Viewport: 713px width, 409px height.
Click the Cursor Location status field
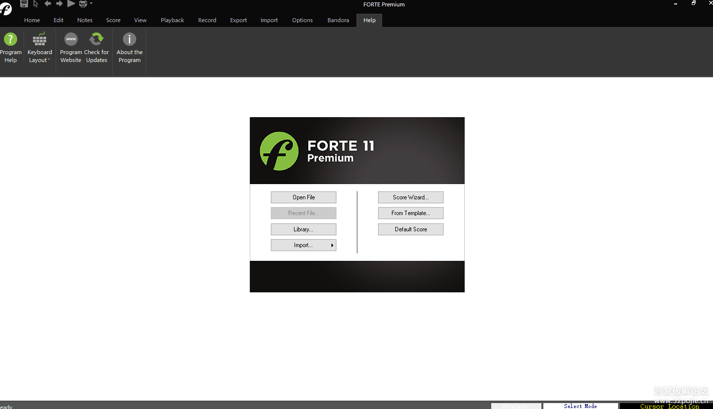[x=666, y=406]
